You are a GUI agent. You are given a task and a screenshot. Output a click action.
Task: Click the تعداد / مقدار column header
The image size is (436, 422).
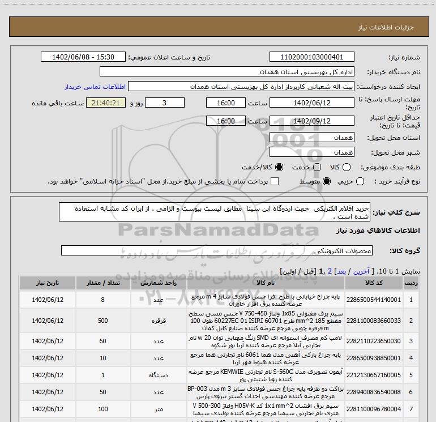103,283
